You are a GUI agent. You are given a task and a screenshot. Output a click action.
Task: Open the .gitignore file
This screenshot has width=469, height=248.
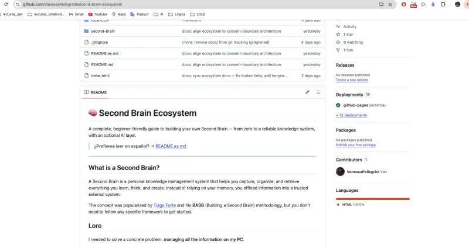[99, 42]
